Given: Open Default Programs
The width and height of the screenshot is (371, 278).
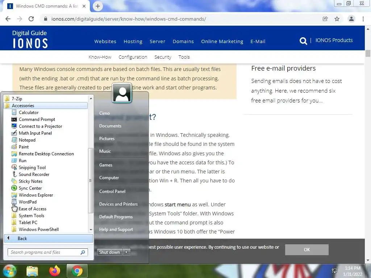Looking at the screenshot, I should [x=116, y=217].
